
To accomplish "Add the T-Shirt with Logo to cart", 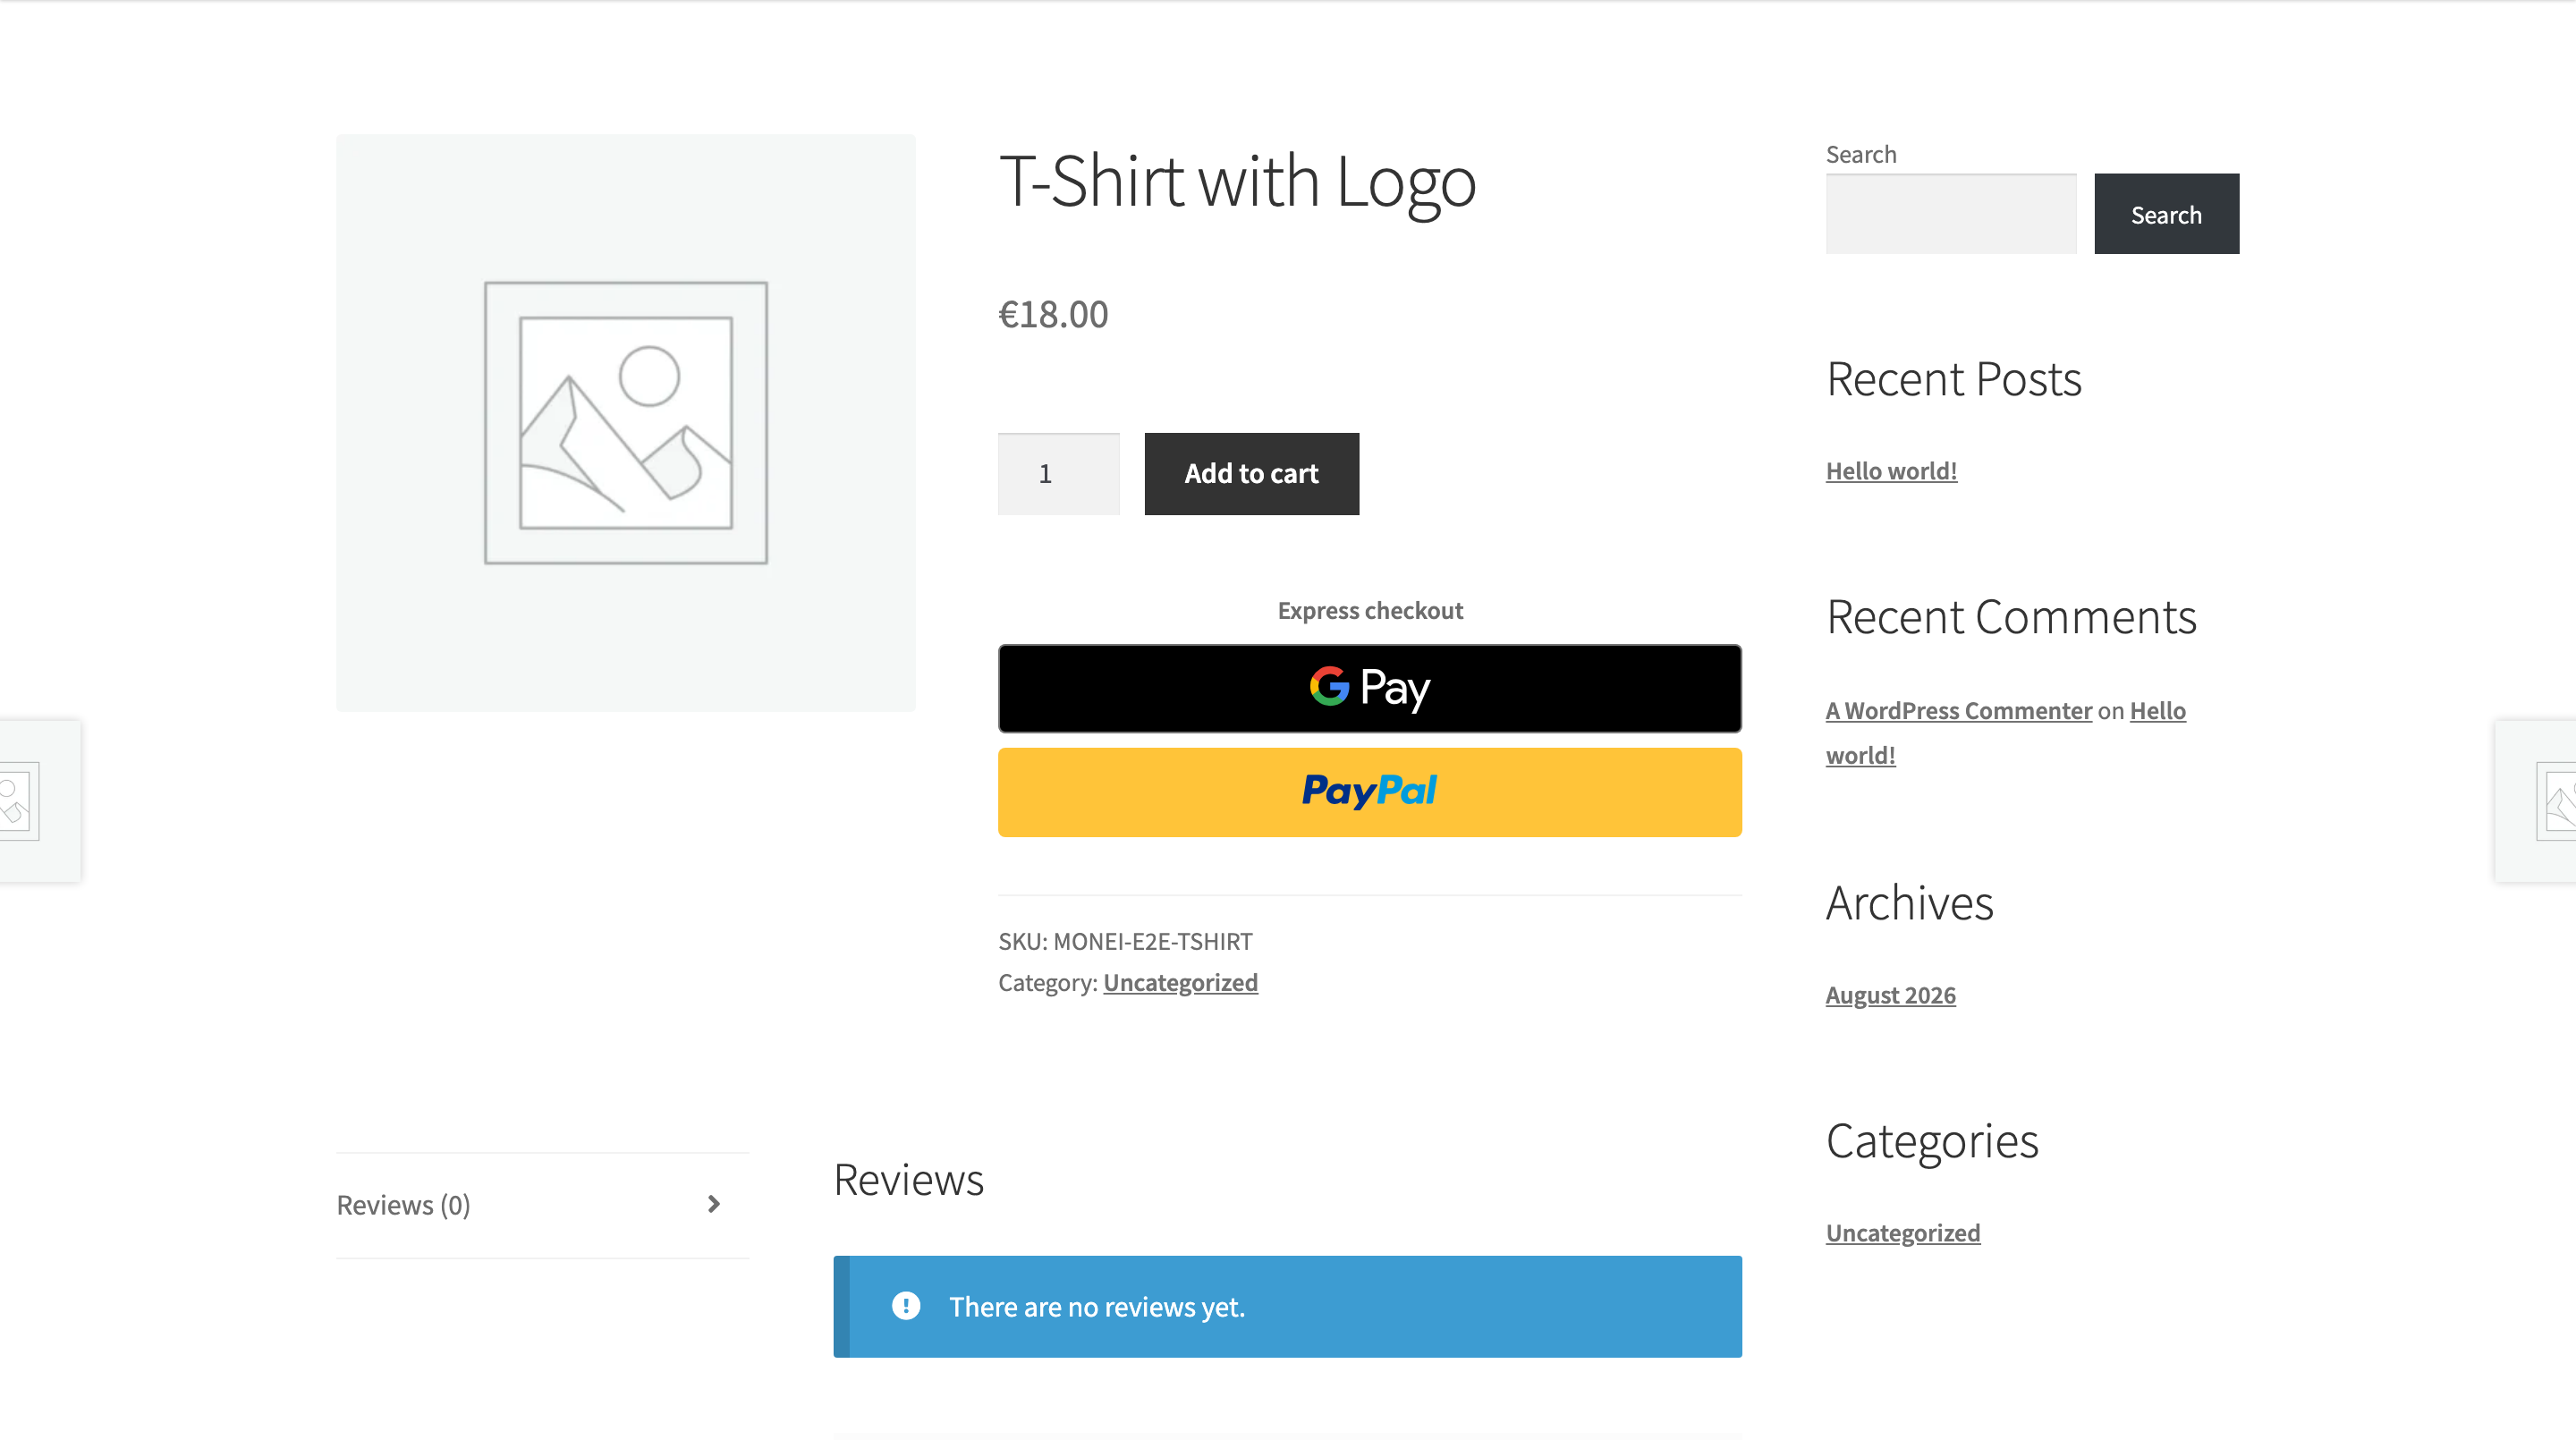I will pyautogui.click(x=1251, y=474).
